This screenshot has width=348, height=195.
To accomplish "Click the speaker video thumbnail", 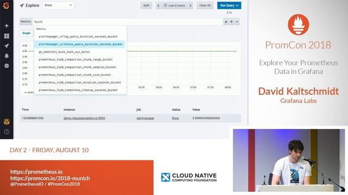I will click(289, 160).
